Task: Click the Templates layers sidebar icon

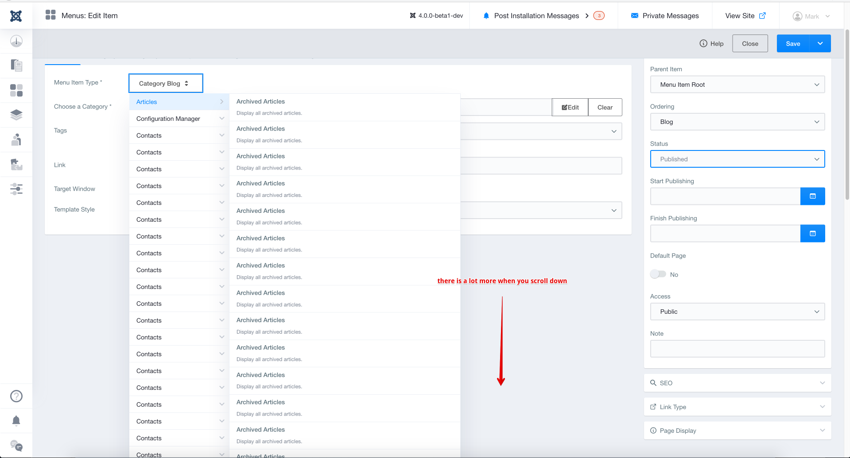Action: coord(16,115)
